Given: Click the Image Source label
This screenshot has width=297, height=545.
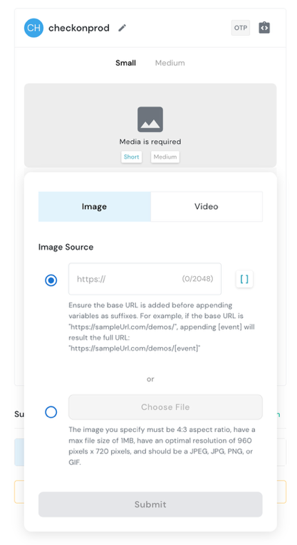Looking at the screenshot, I should 66,247.
